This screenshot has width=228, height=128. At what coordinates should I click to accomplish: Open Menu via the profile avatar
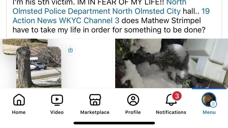tap(209, 100)
